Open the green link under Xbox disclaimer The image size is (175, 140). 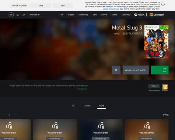tap(82, 88)
